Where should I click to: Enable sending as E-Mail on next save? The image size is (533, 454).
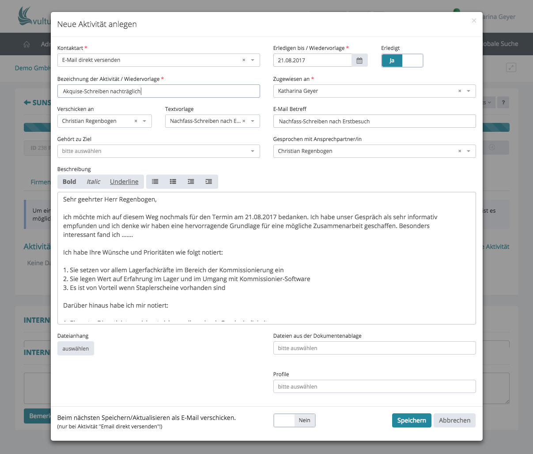[x=295, y=420]
